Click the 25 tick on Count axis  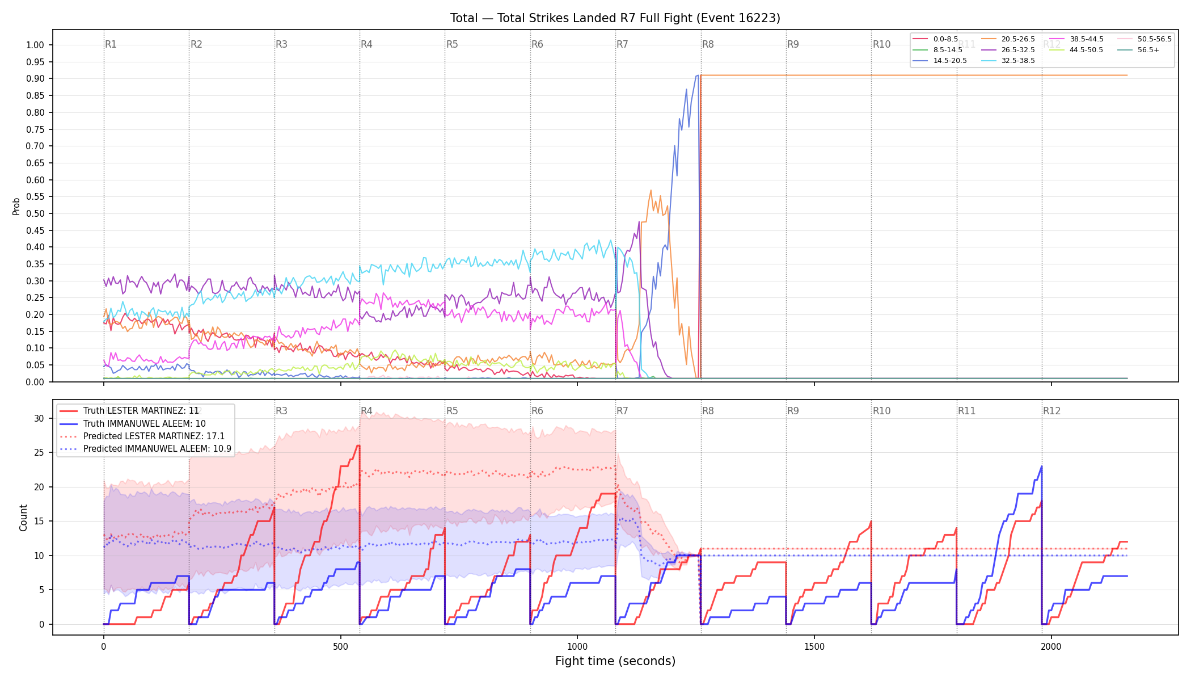[x=39, y=453]
